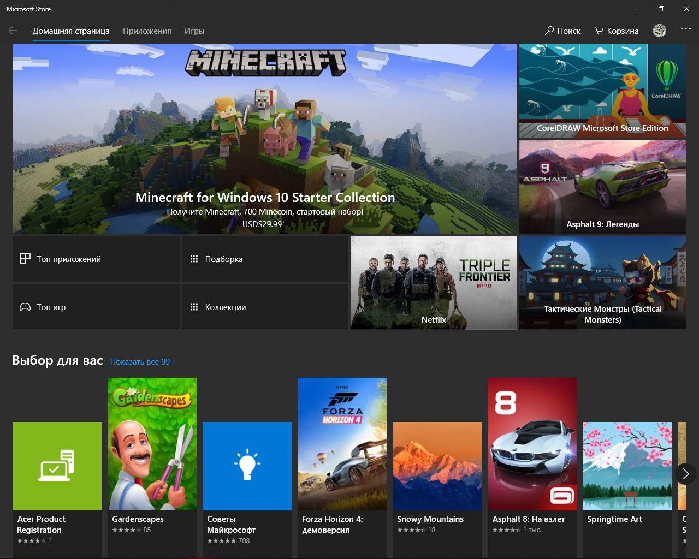Click the Советы Майкрософт title text
699x559 pixels.
[231, 525]
